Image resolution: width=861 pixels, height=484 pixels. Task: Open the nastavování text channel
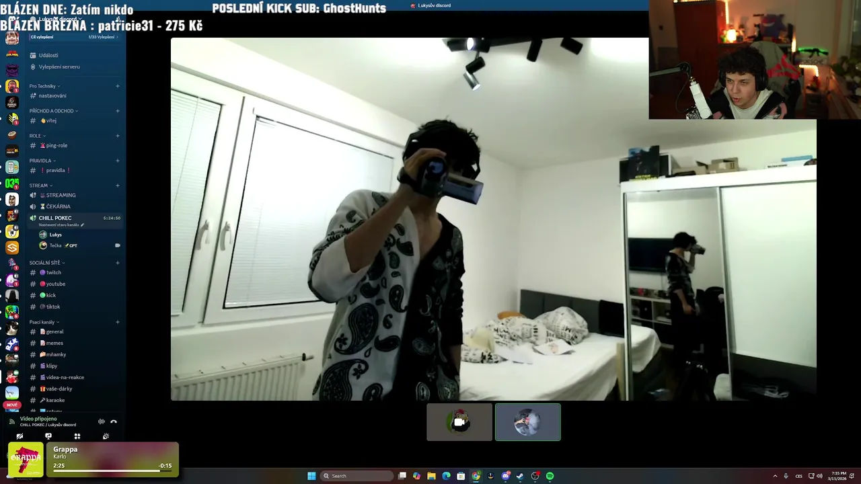[75, 95]
